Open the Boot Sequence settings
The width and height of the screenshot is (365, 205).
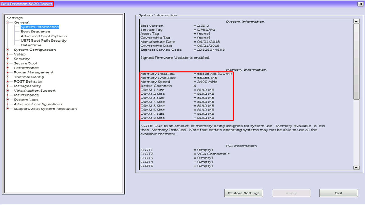[35, 32]
